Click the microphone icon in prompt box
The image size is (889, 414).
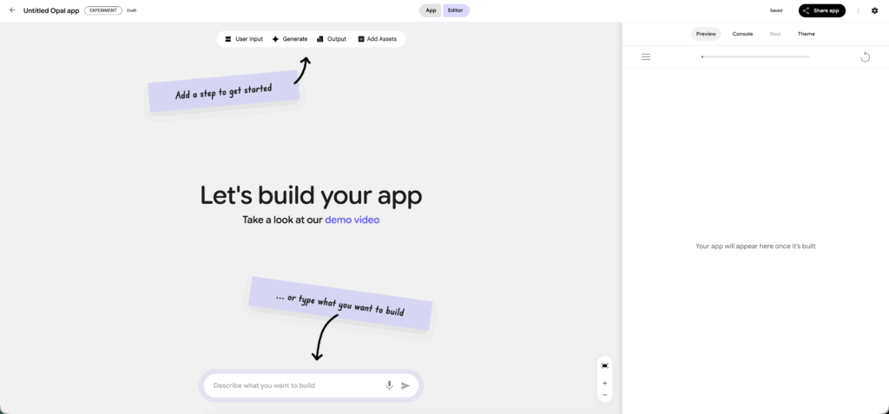coord(389,385)
